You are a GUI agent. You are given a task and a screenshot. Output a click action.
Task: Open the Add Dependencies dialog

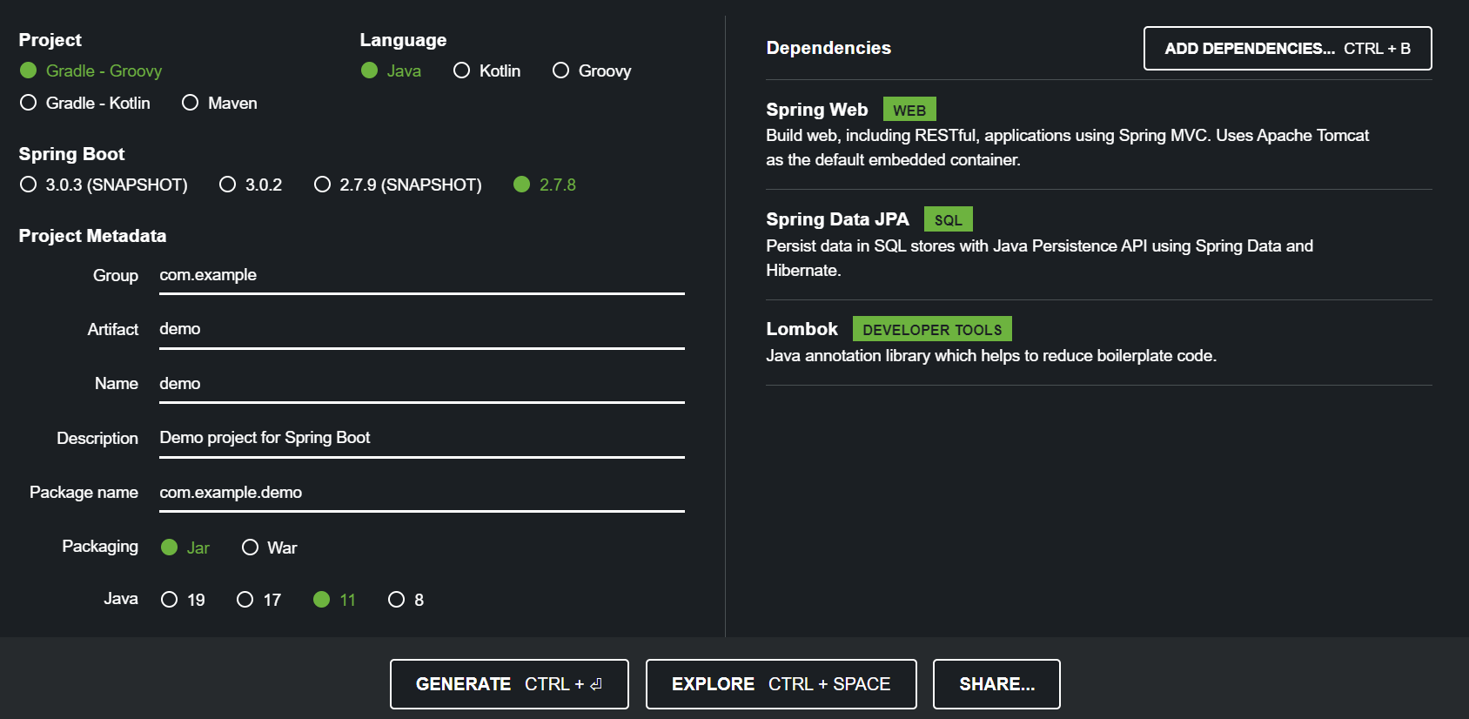coord(1287,49)
